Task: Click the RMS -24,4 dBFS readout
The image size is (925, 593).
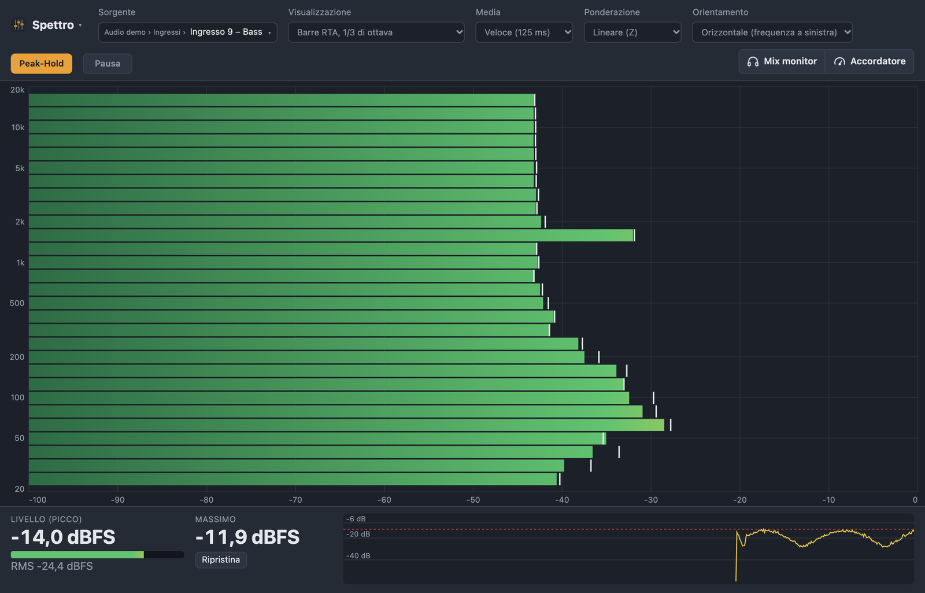Action: pos(52,566)
